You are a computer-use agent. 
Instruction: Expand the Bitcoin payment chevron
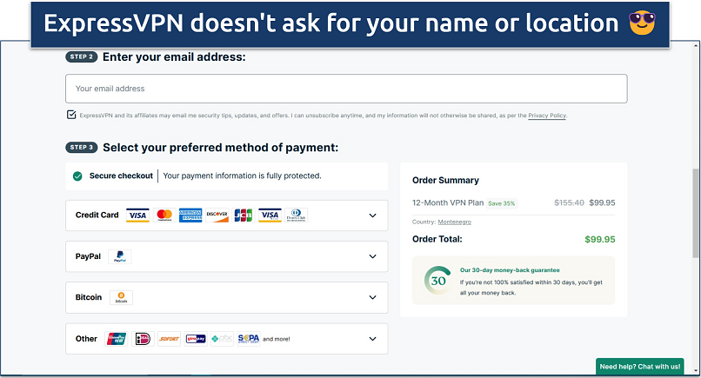click(x=372, y=297)
